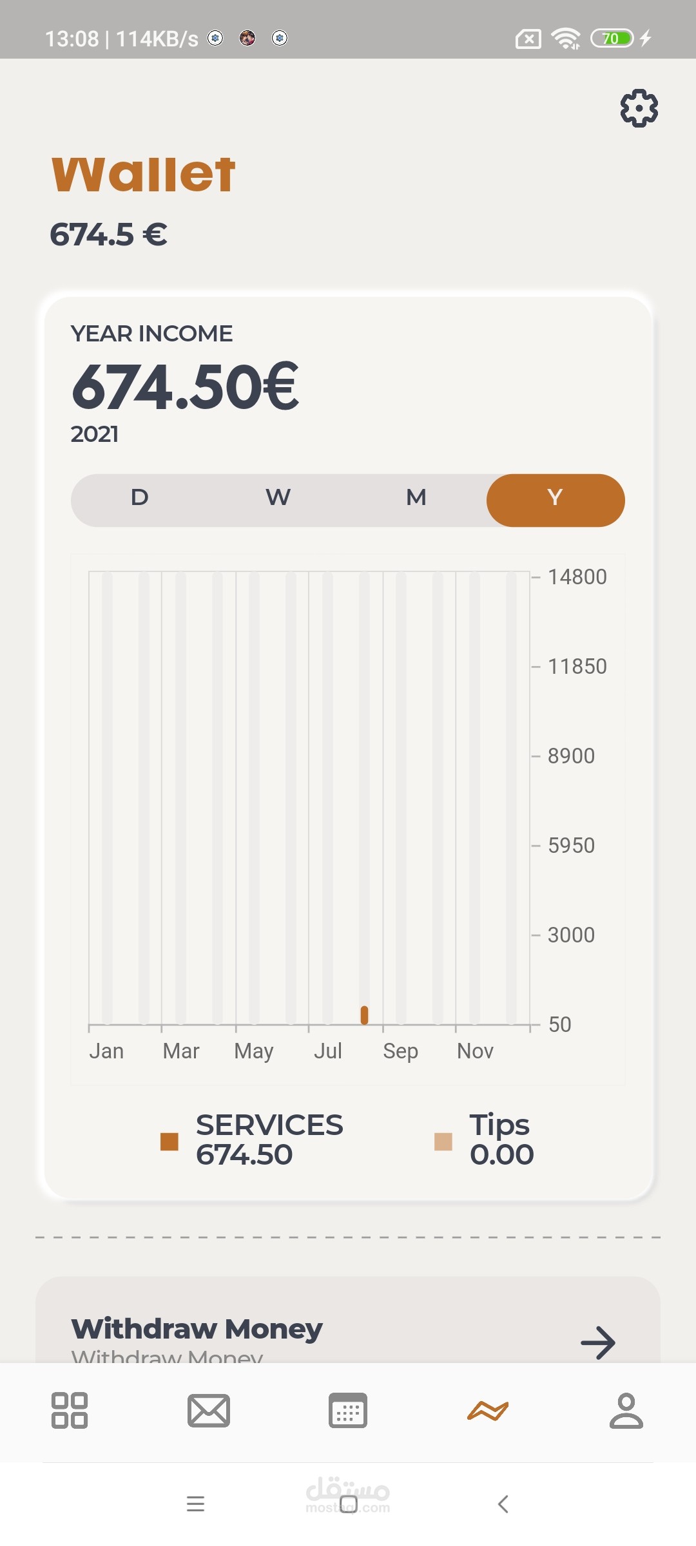Tap the Tips legend color swatch

click(443, 1141)
